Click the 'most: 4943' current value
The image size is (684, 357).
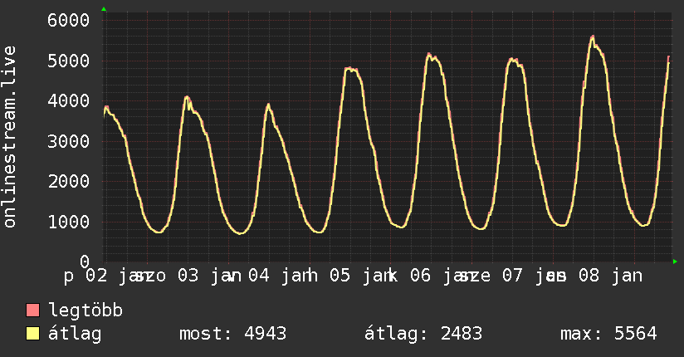(x=232, y=334)
